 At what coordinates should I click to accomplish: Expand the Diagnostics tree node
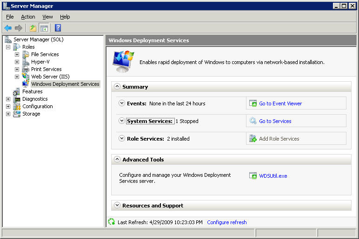pos(8,99)
